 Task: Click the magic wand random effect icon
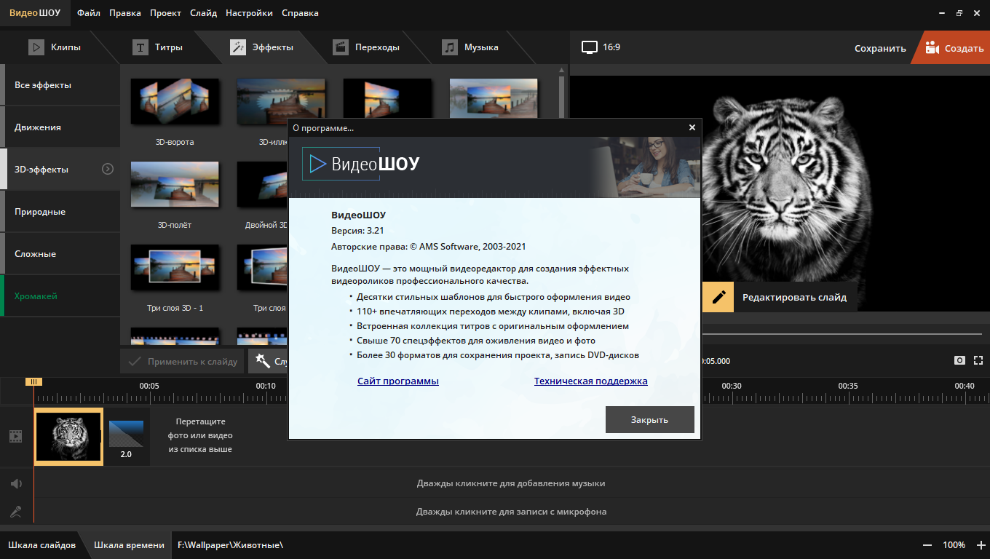[263, 361]
